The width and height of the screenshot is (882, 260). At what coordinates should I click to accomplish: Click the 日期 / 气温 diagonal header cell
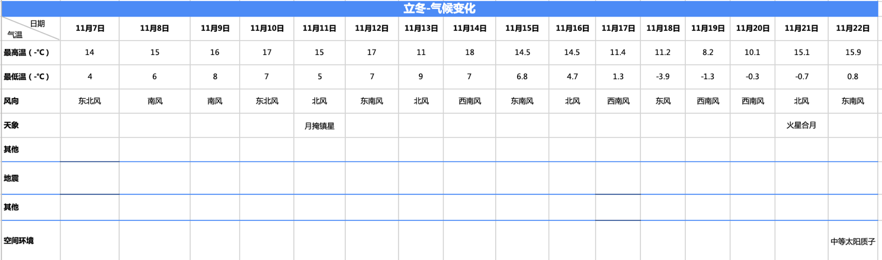pyautogui.click(x=30, y=28)
